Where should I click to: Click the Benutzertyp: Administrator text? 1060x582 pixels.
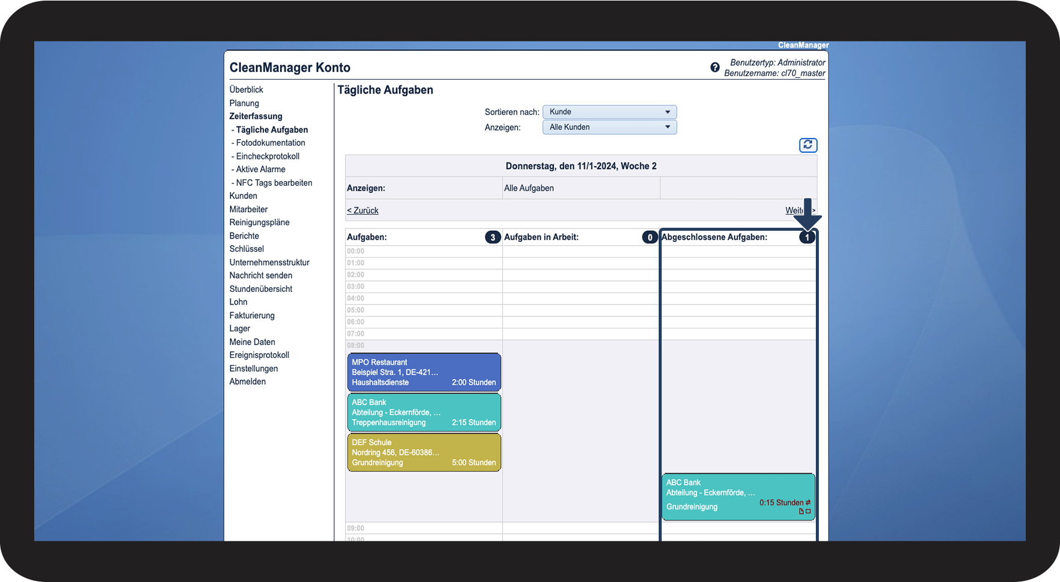pyautogui.click(x=777, y=62)
